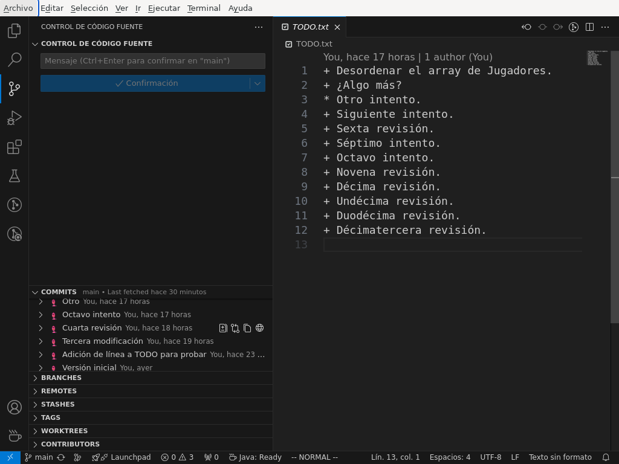Click in the commit message input
The height and width of the screenshot is (464, 619).
(x=153, y=61)
